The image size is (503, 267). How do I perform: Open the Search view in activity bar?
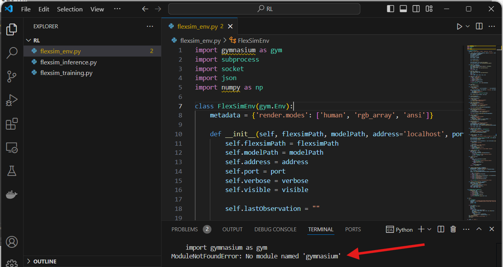[x=12, y=53]
